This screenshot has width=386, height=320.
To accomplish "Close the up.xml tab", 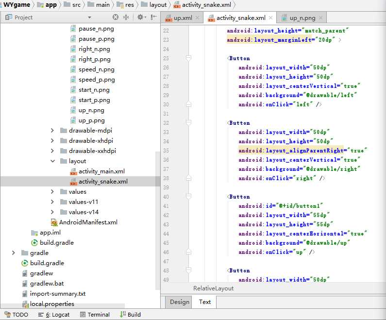I will 197,17.
